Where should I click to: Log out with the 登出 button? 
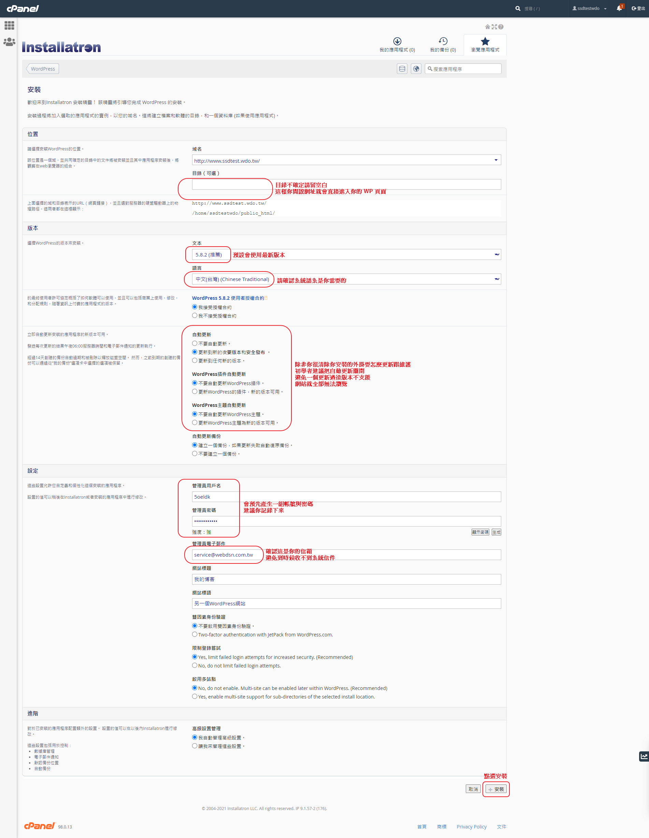pyautogui.click(x=638, y=9)
